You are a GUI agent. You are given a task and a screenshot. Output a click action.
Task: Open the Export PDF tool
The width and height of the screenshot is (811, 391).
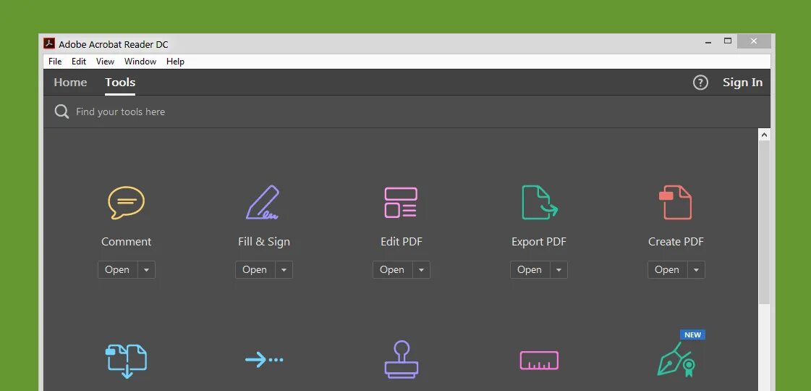coord(530,270)
